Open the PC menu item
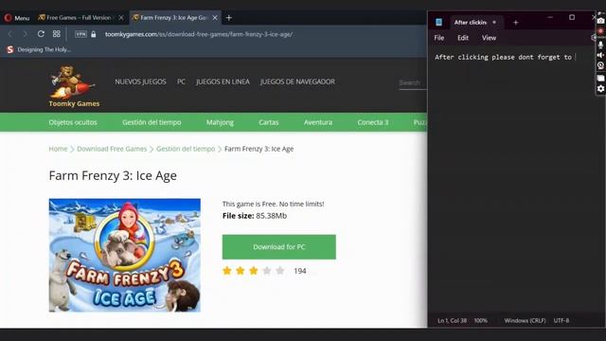Image resolution: width=606 pixels, height=341 pixels. click(x=181, y=81)
